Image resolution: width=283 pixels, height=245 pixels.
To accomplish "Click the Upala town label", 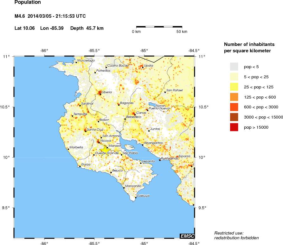I will [x=149, y=66].
